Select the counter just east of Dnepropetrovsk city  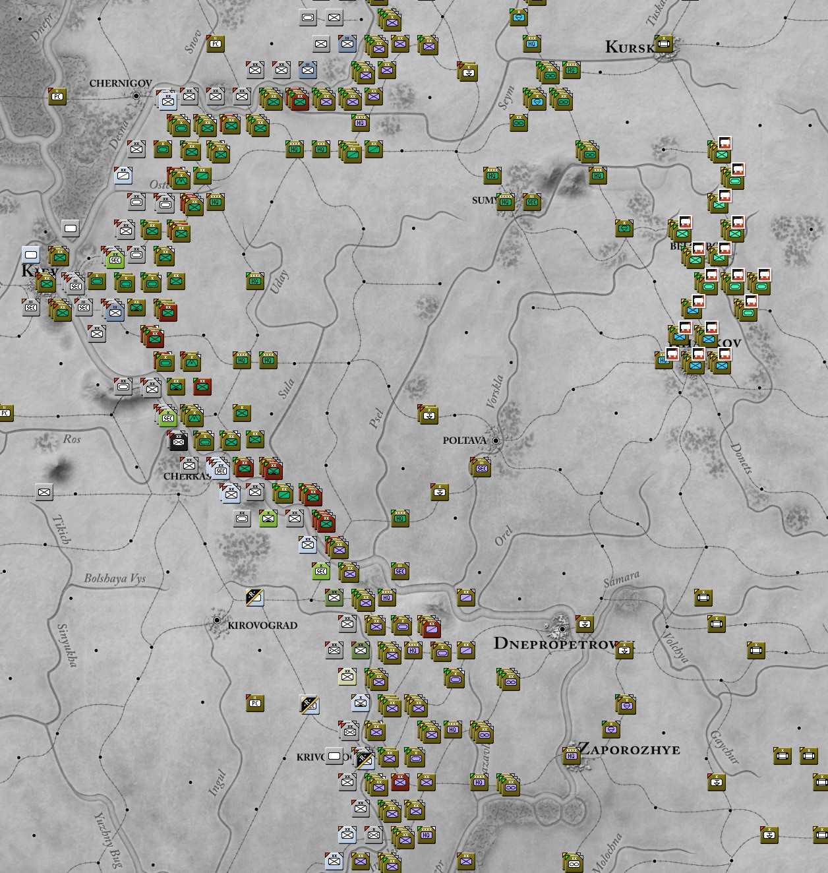(585, 624)
